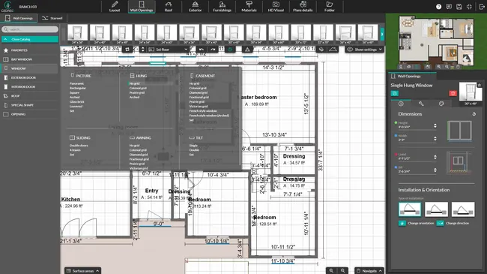Click the floor level up/down stepper
This screenshot has height=274, width=487.
(x=142, y=50)
